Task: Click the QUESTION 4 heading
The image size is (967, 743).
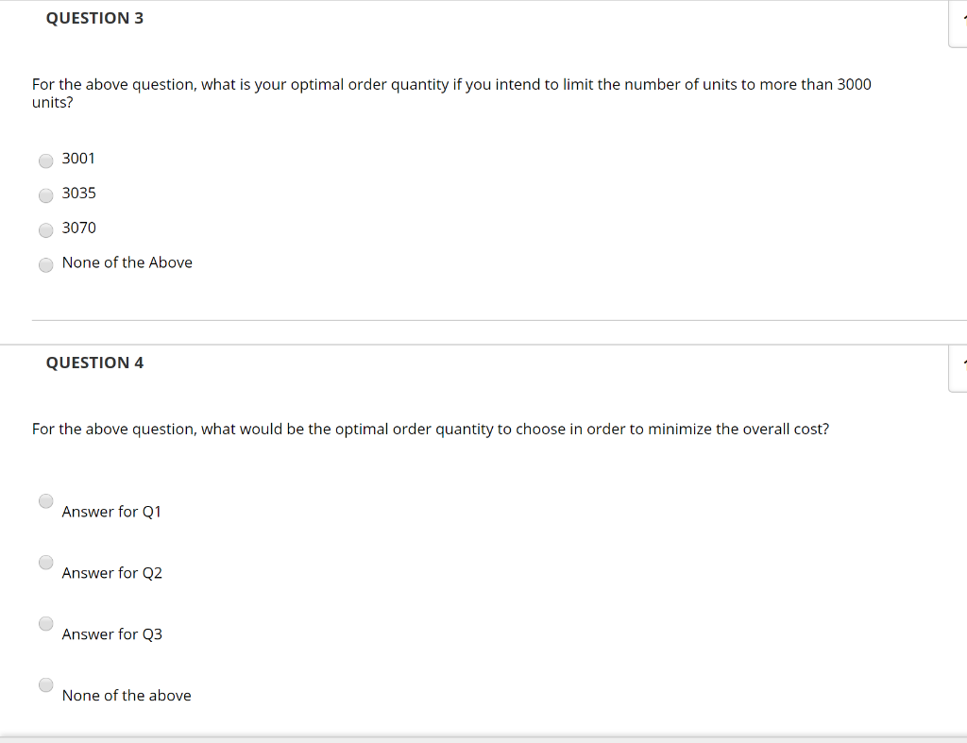Action: click(94, 362)
